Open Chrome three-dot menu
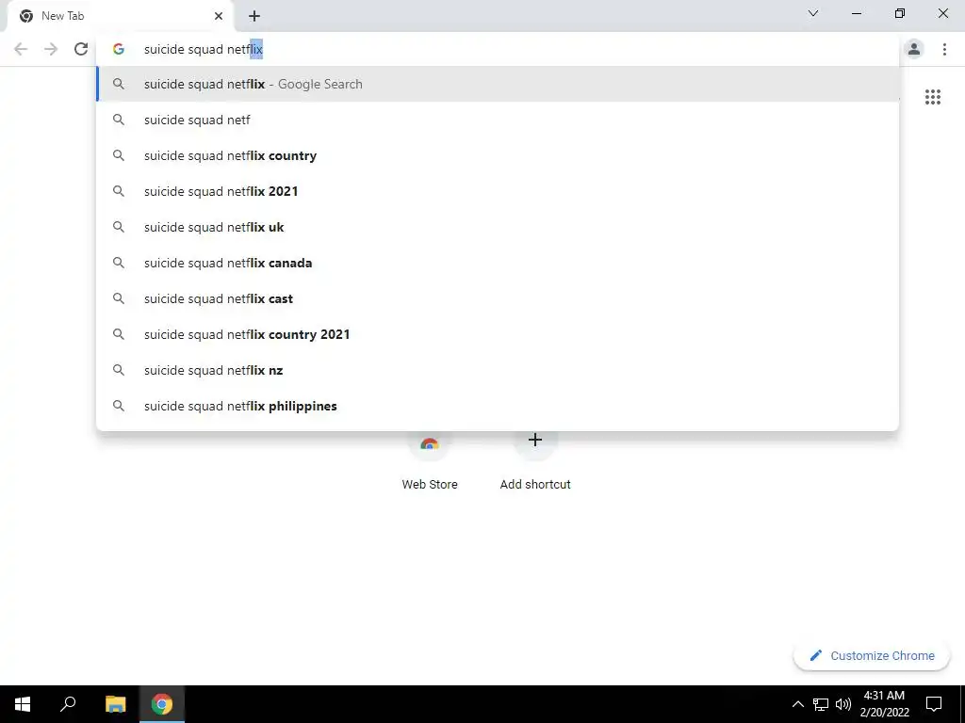The width and height of the screenshot is (965, 723). tap(944, 49)
